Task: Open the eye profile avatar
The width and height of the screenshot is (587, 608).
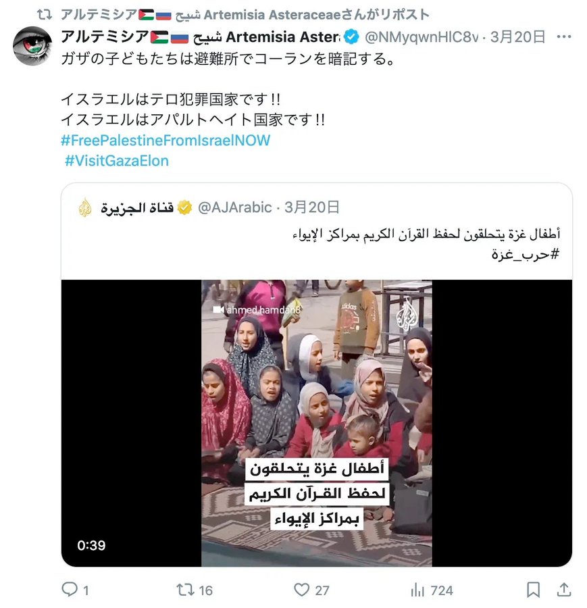Action: [32, 45]
